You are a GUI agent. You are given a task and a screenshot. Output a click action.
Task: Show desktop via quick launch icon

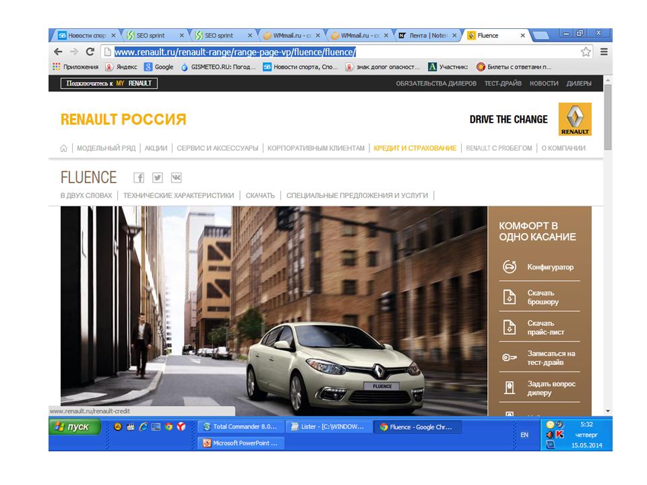(156, 427)
